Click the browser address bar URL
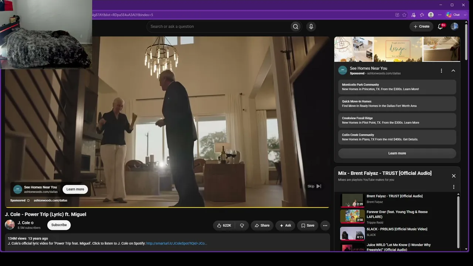473x266 pixels. tap(122, 15)
